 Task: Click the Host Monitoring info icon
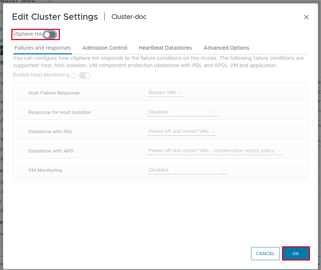[x=74, y=76]
